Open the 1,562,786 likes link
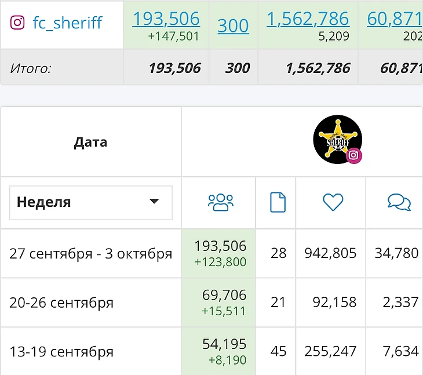Viewport: 423px width, 375px height. click(x=308, y=19)
